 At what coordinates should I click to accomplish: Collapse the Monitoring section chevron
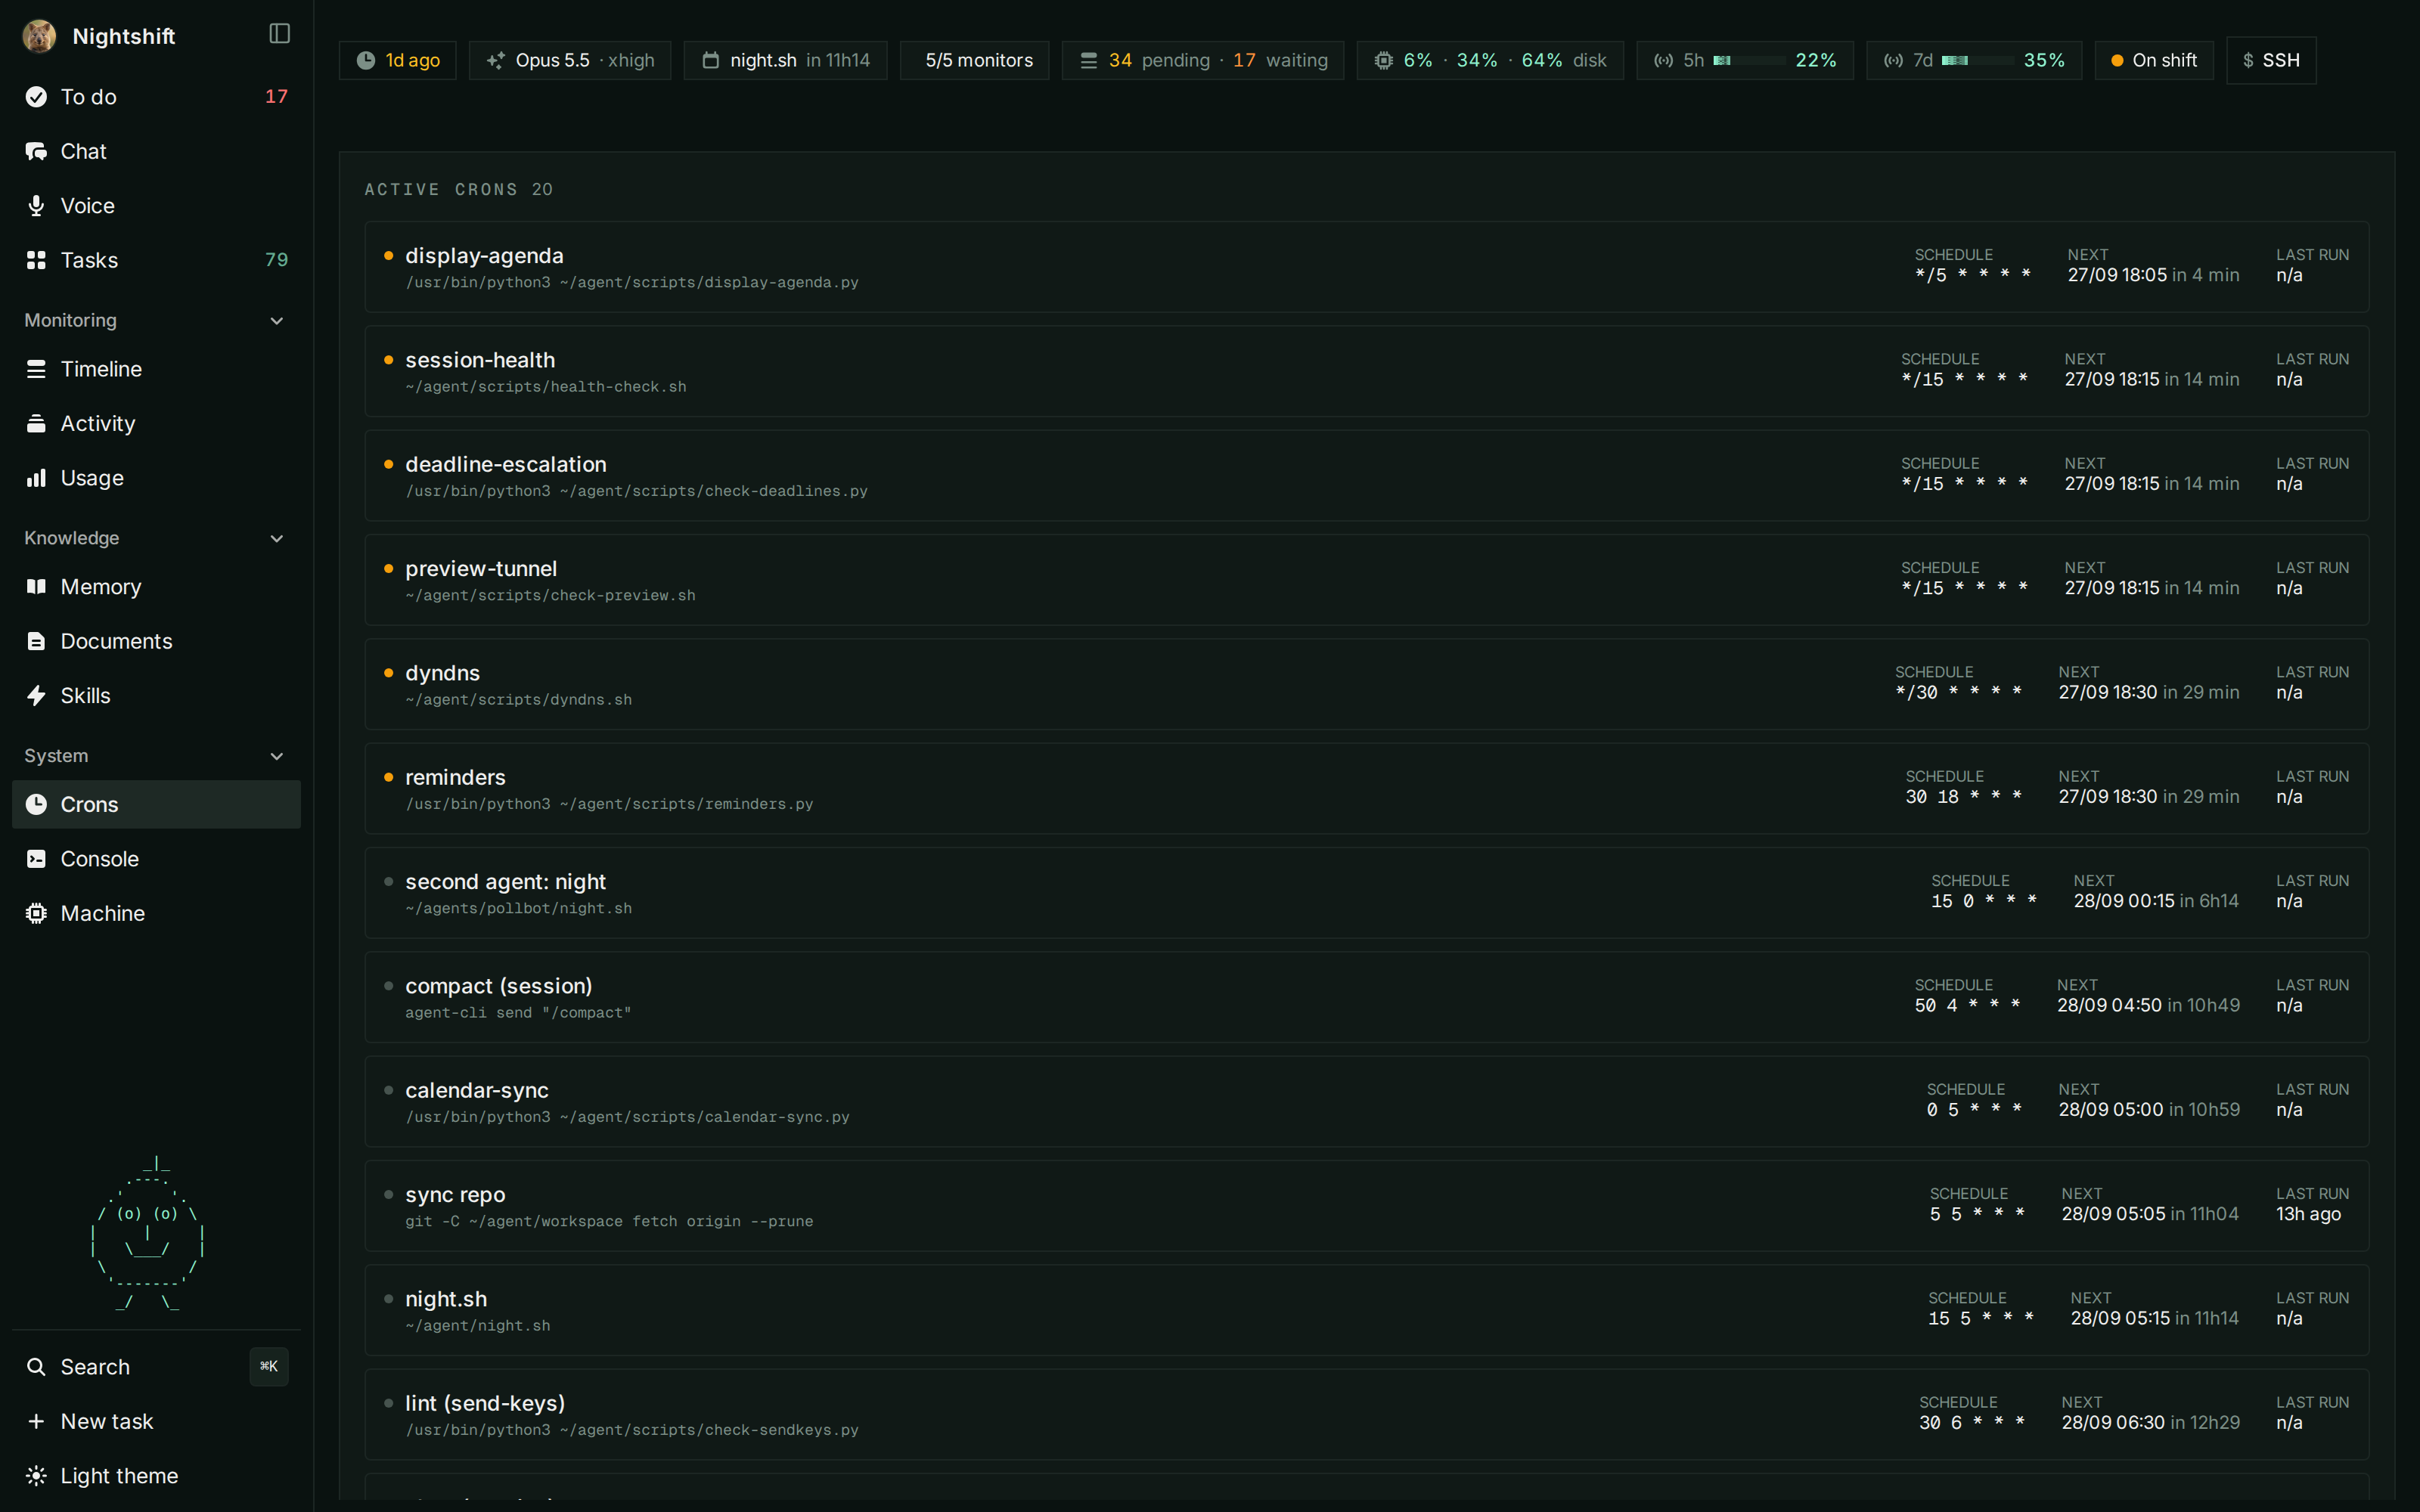[x=277, y=320]
